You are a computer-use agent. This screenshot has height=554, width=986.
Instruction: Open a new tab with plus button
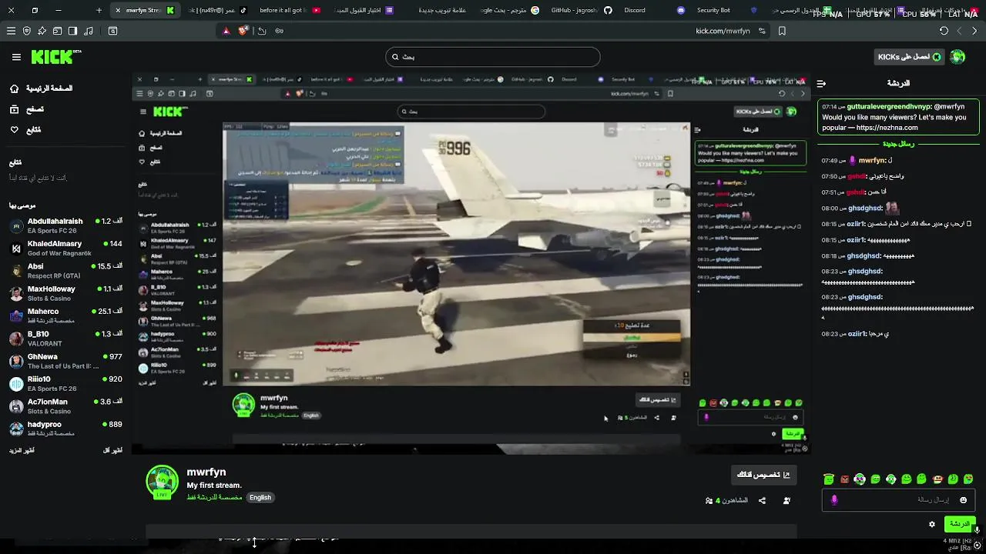(x=99, y=10)
